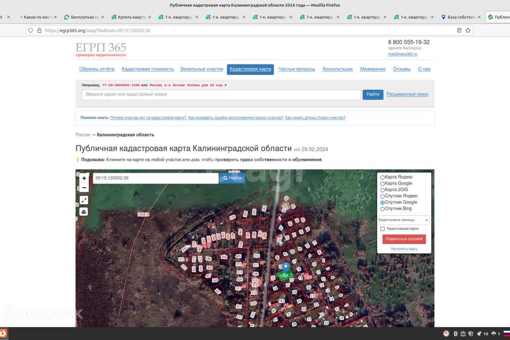Click the map print icon
Screen dimensions: 510x340
click(84, 211)
